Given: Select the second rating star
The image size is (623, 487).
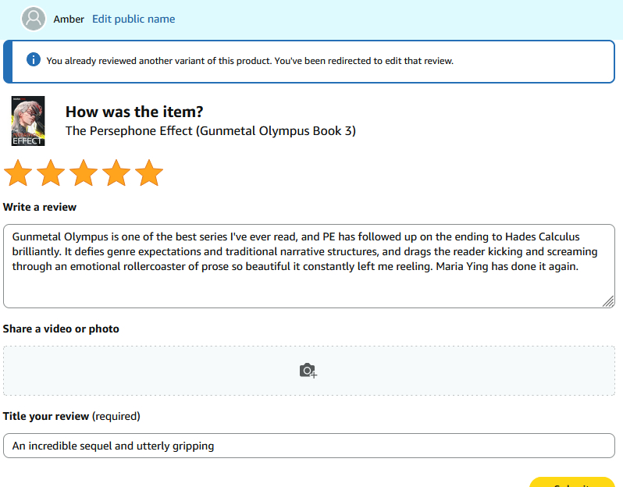Looking at the screenshot, I should (50, 173).
